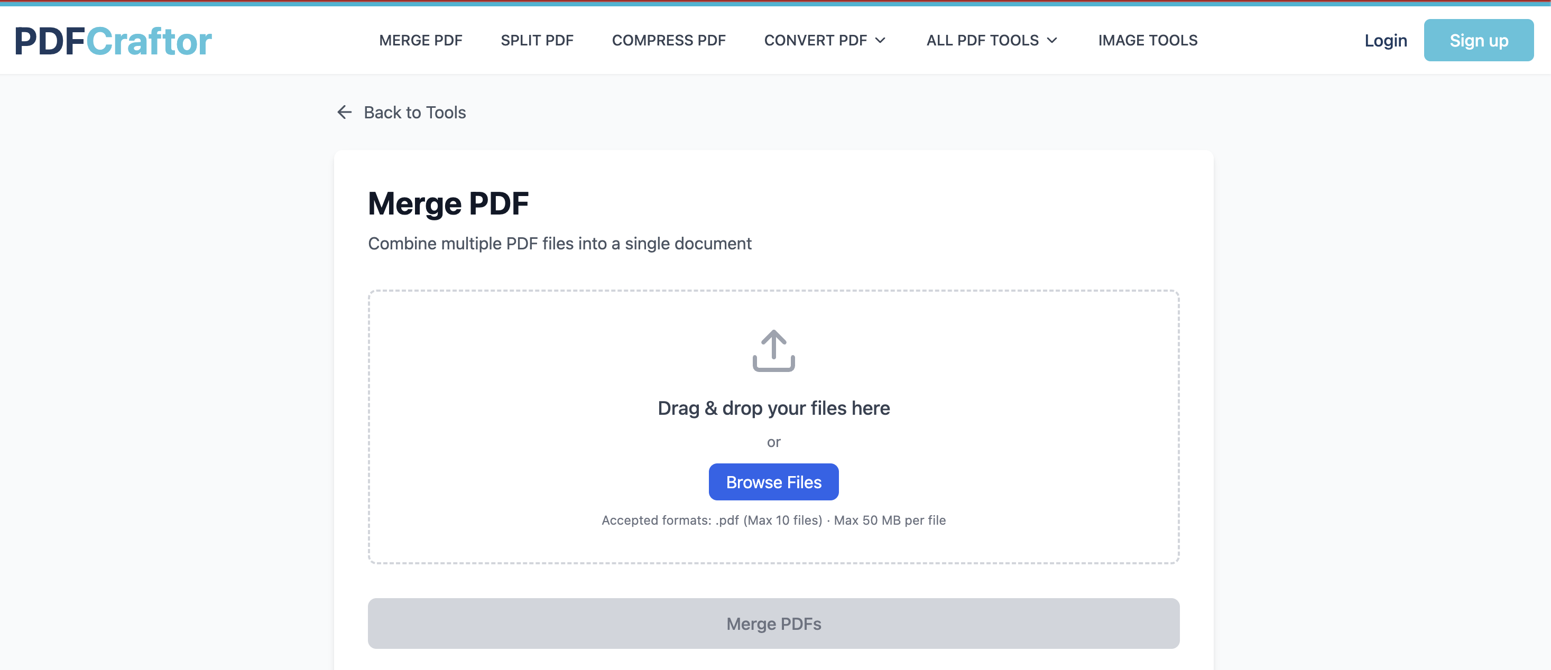The height and width of the screenshot is (670, 1551).
Task: Select the Login link
Action: point(1386,40)
